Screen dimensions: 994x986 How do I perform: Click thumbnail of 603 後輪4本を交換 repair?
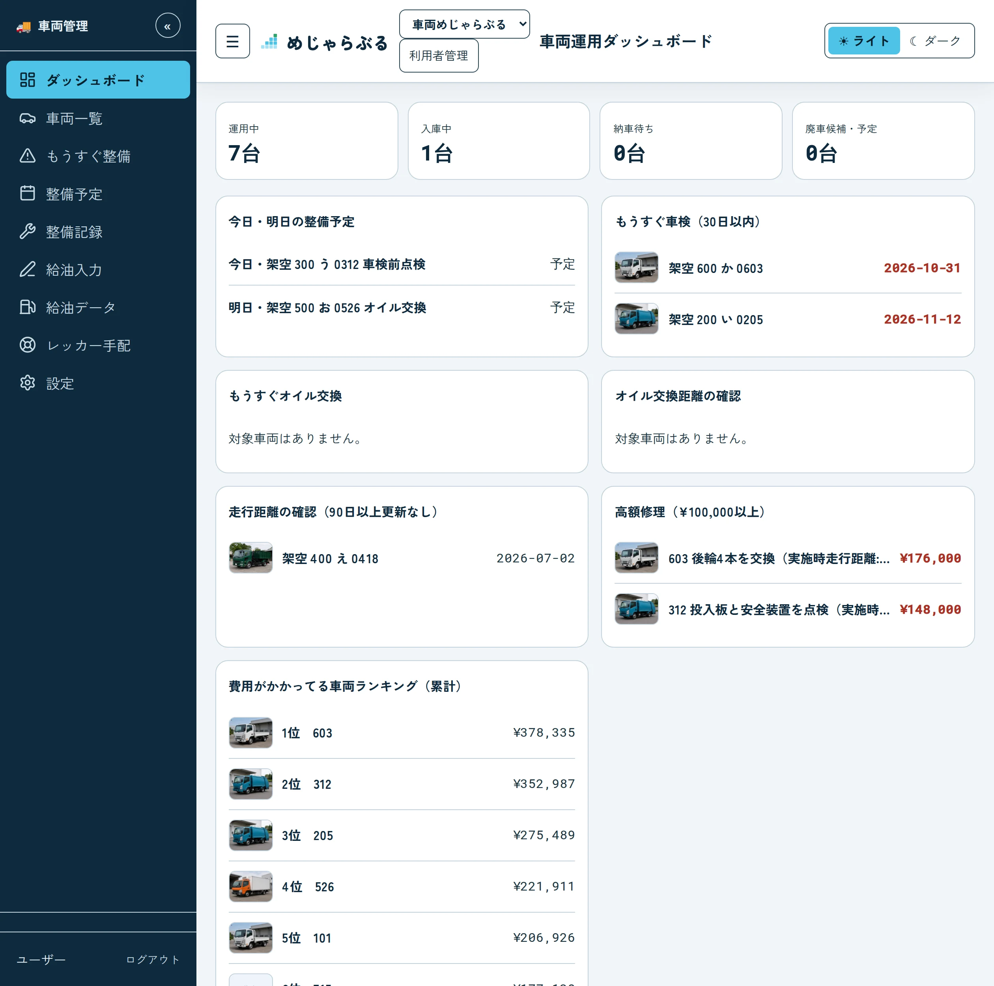(x=636, y=558)
